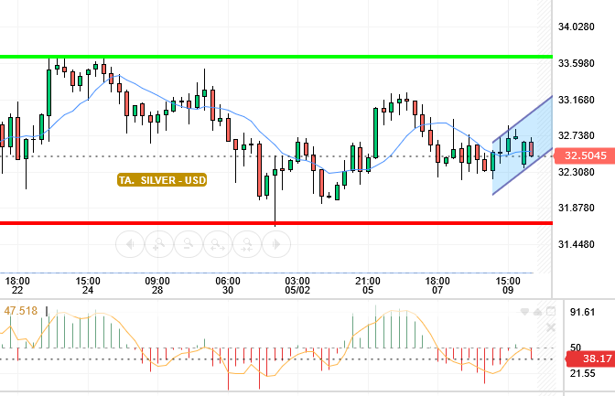The height and width of the screenshot is (396, 615).
Task: Click the 21:00 05 time axis label
Action: (x=368, y=285)
